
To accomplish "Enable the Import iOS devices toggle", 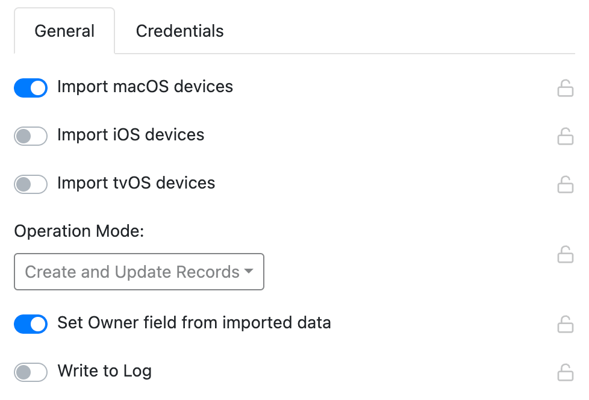I will pos(31,136).
